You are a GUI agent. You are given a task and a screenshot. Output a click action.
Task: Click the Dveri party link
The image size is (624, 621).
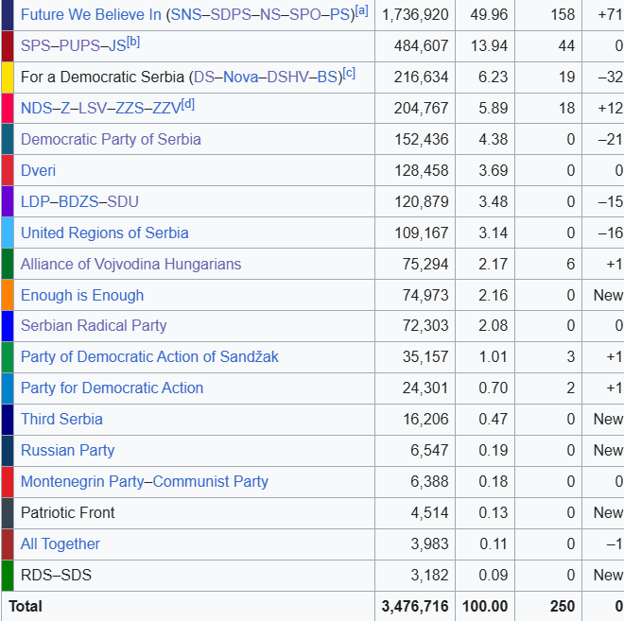tap(38, 170)
